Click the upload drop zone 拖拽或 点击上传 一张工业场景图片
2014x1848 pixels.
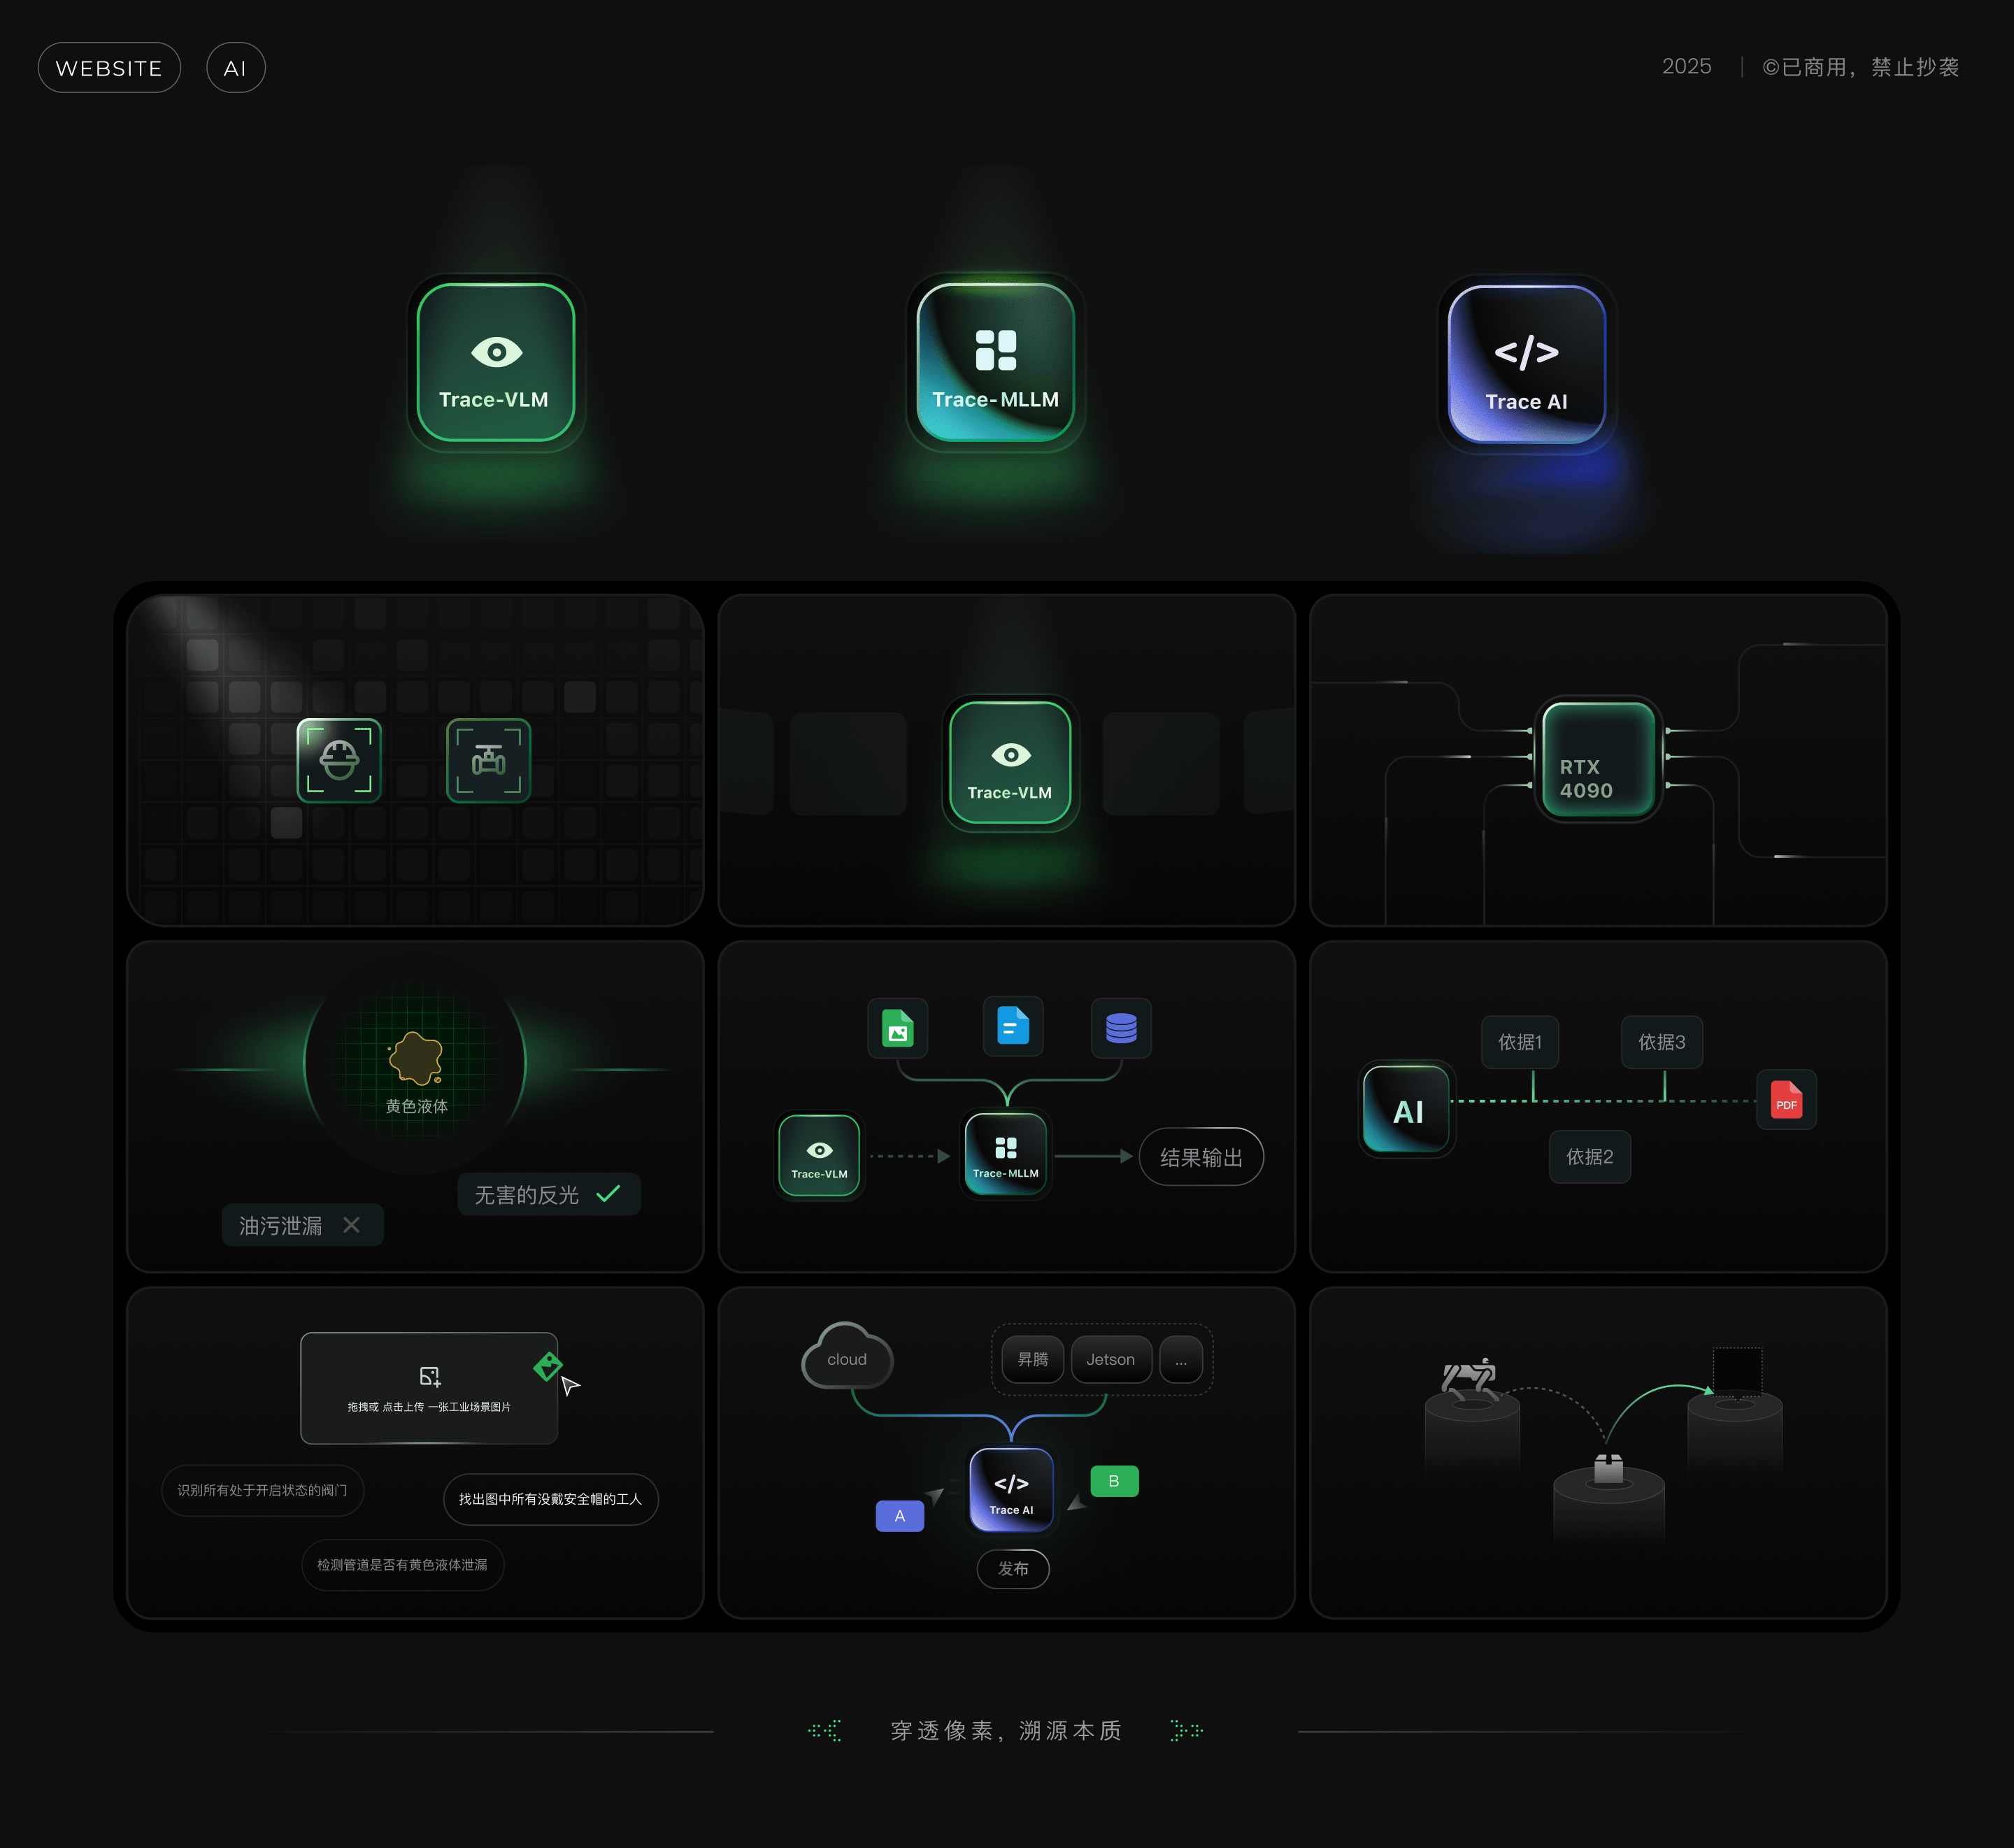coord(429,1388)
